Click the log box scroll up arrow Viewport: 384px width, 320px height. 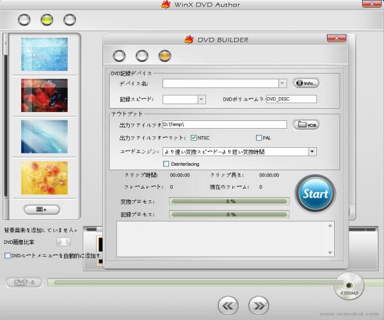330,226
